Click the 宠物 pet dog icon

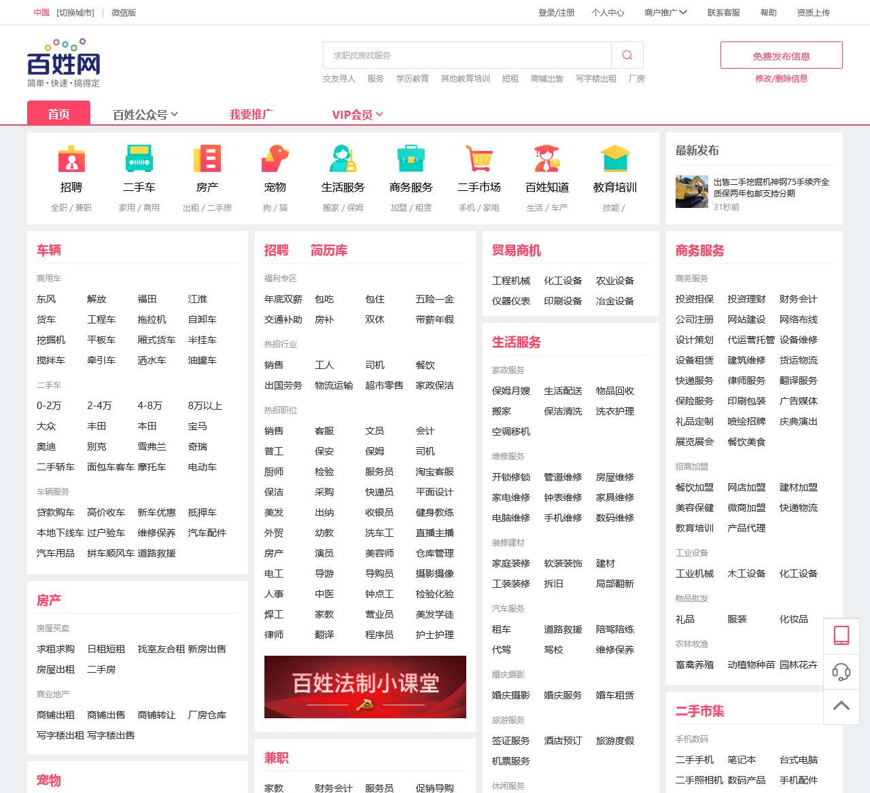tap(275, 159)
